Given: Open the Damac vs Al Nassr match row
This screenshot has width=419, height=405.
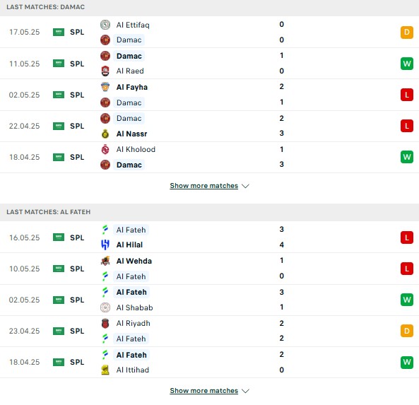Looking at the screenshot, I should [x=209, y=126].
